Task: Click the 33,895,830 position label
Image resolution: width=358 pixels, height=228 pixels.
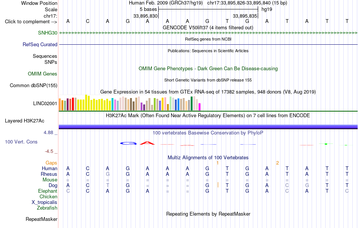Action: [x=145, y=16]
